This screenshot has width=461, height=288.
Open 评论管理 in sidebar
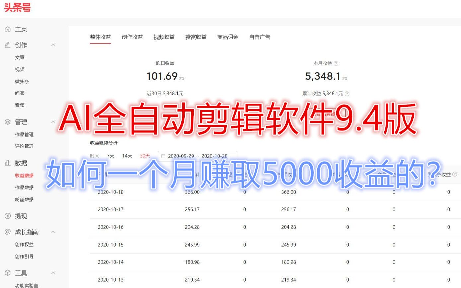tap(24, 146)
